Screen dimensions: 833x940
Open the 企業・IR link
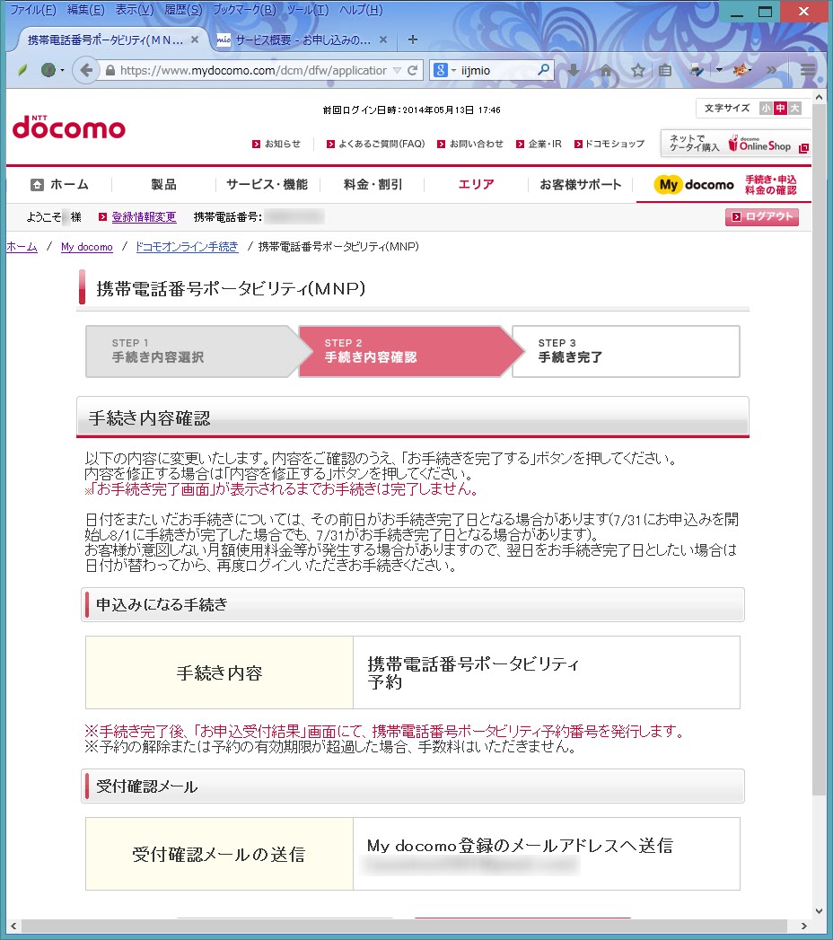point(539,144)
